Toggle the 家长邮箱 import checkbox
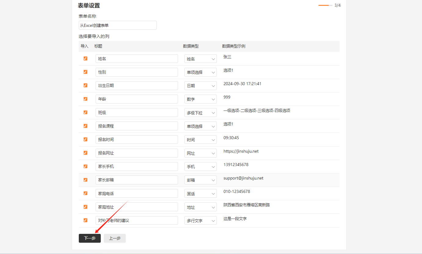422x254 pixels. [x=85, y=180]
